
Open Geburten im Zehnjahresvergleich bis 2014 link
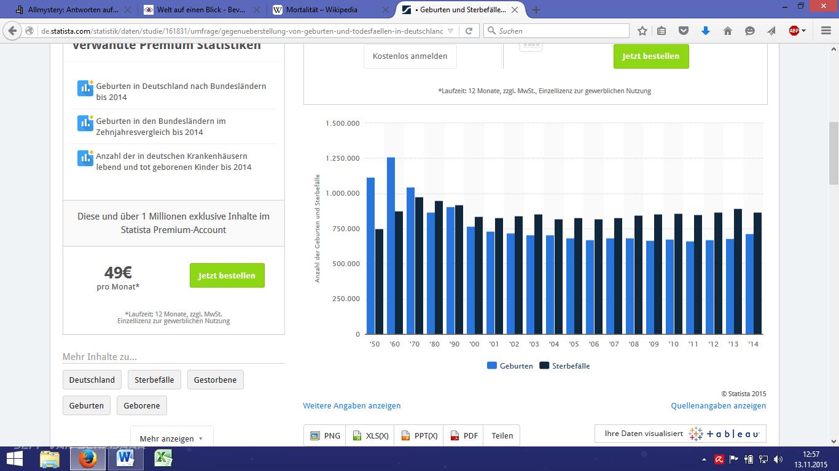click(x=161, y=126)
